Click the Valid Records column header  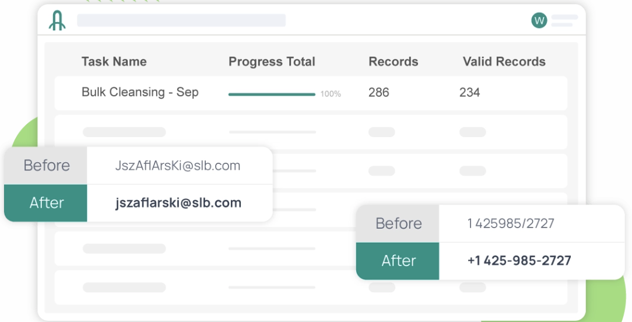[504, 62]
